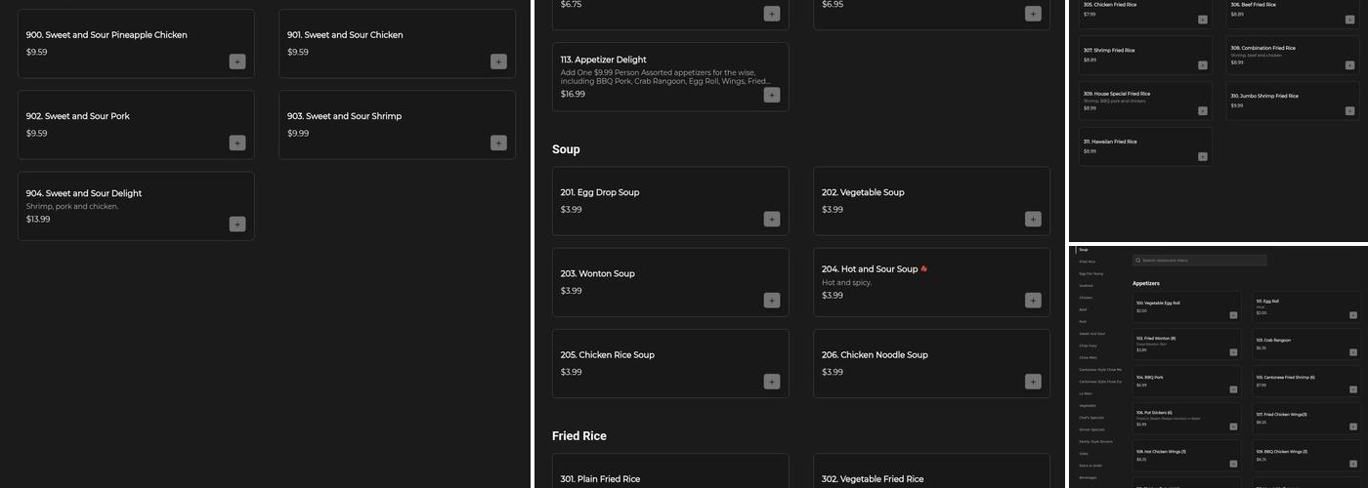This screenshot has height=488, width=1368.
Task: Jump to Beverages in sidebar menu
Action: (1088, 477)
